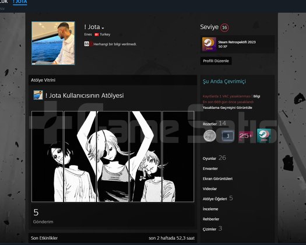306x245 pixels.
Task: View Atölye Öğeleri list
Action: 217,198
